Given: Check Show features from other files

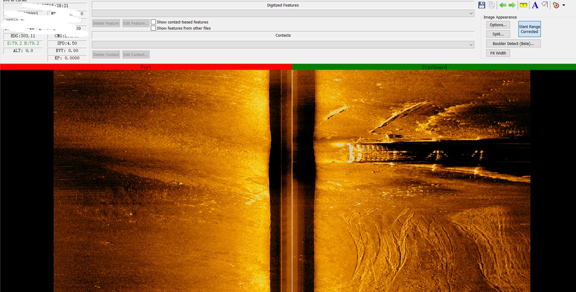Looking at the screenshot, I should pos(153,28).
